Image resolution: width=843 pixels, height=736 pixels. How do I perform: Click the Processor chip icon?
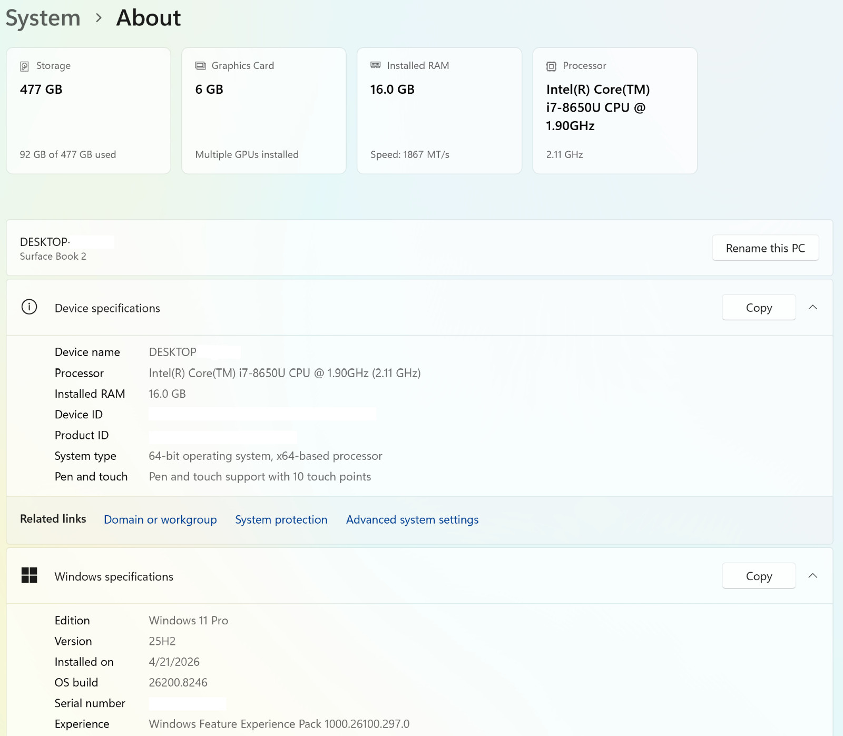551,66
